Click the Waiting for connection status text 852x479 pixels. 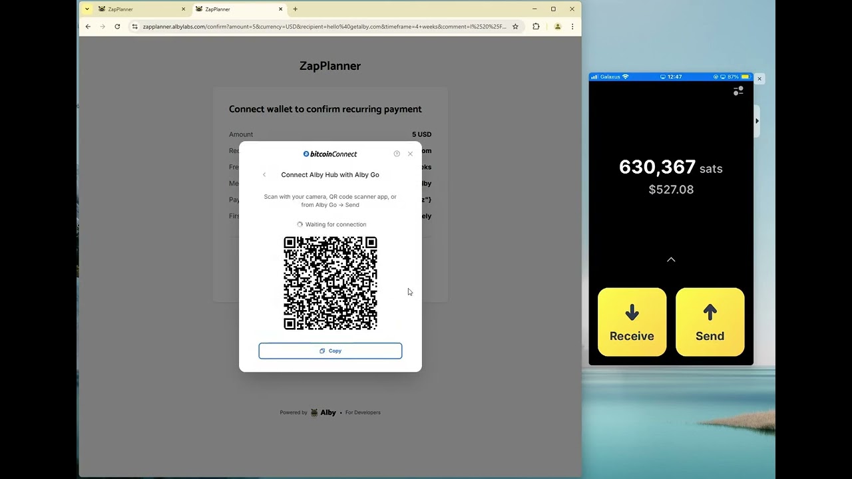pyautogui.click(x=335, y=224)
